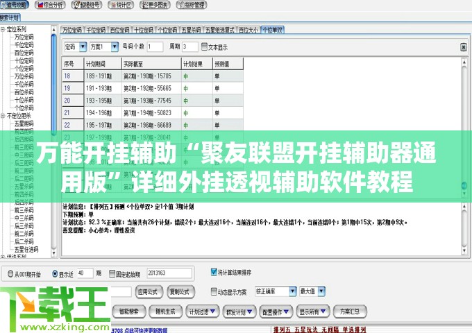
Task: Select 中三杀码 in the tree
Action: (x=24, y=218)
